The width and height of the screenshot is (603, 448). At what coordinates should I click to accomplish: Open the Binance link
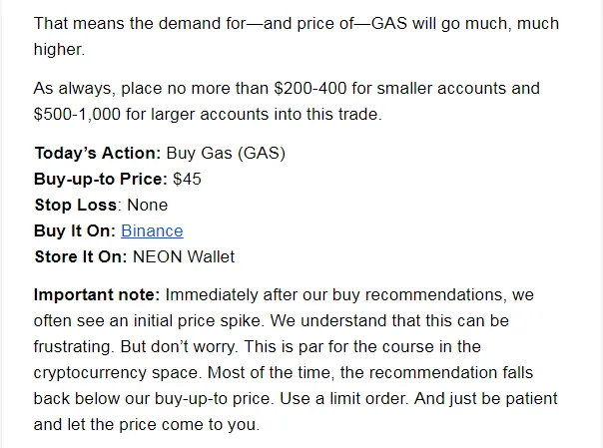pyautogui.click(x=152, y=231)
